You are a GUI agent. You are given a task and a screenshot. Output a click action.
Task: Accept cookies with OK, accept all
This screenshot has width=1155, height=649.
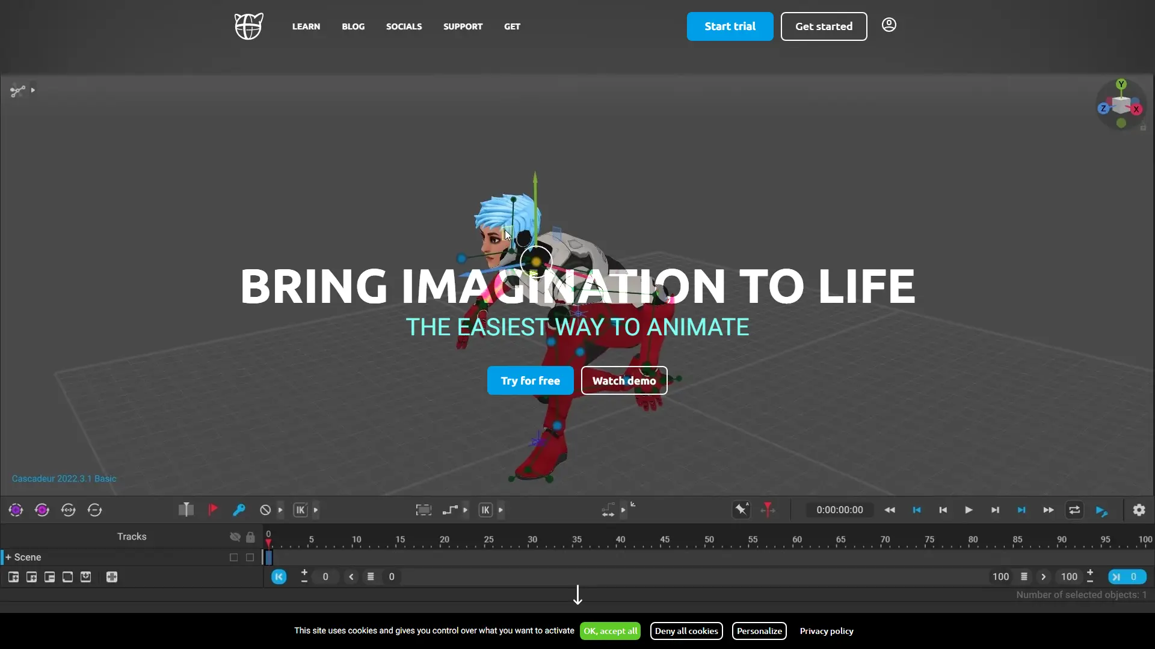(610, 630)
